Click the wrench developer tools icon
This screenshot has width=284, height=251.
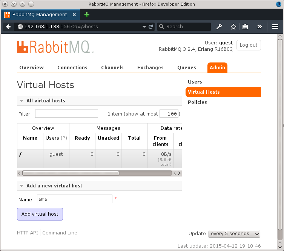tap(219, 27)
